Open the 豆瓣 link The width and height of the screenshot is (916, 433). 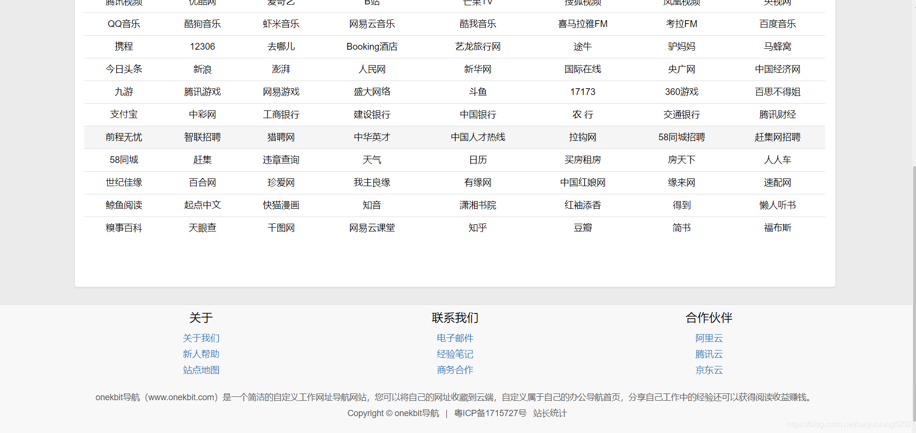pyautogui.click(x=583, y=228)
